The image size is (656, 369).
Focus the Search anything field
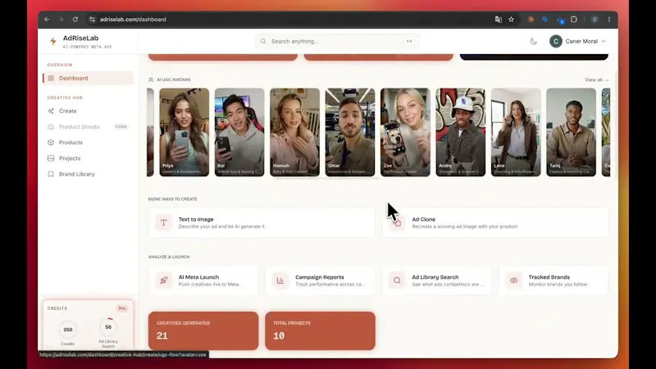point(337,41)
